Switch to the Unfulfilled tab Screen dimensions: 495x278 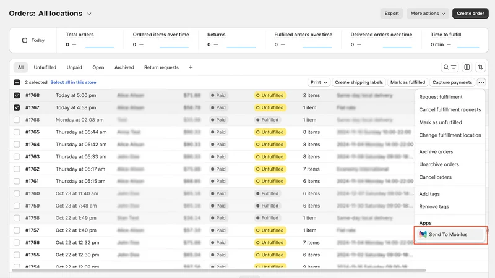[x=45, y=67]
